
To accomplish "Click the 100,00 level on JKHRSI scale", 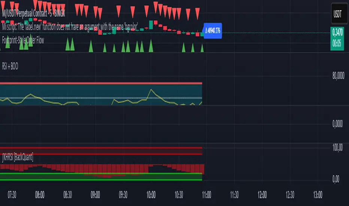I will point(338,148).
